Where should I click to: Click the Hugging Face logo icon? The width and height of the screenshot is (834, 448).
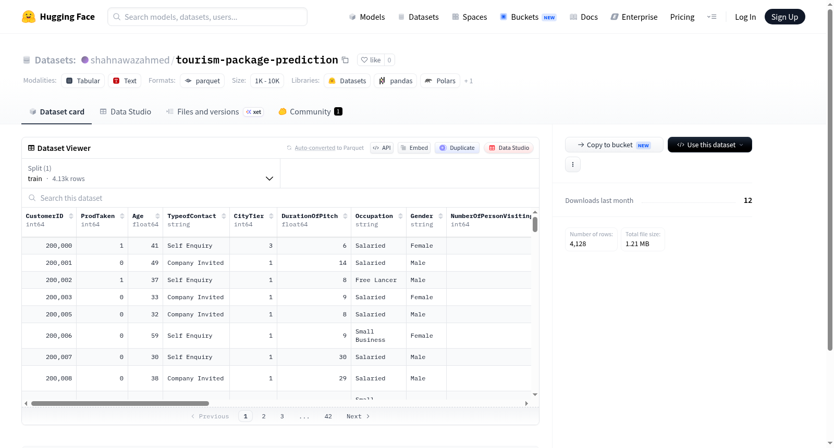tap(29, 17)
